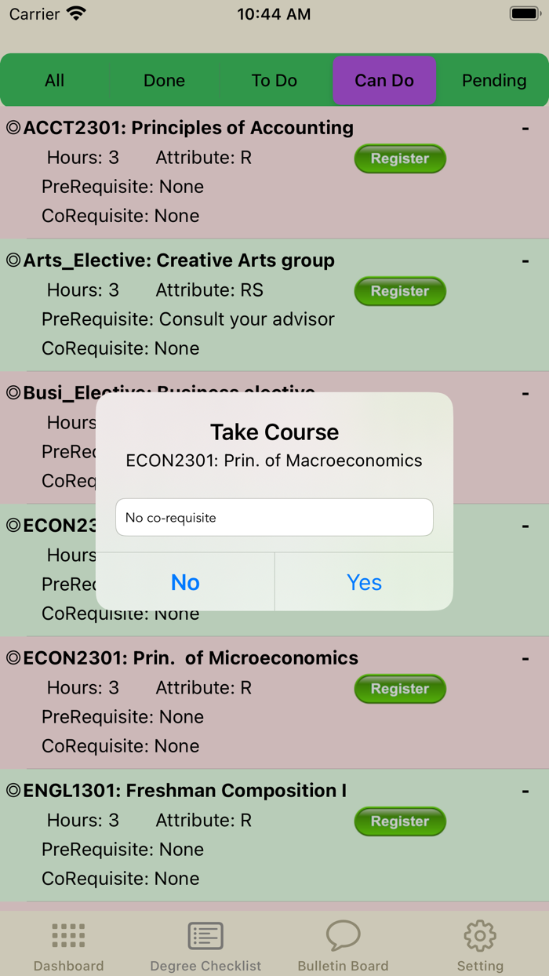Select the target icon beside ACCT2301
The height and width of the screenshot is (976, 549).
(14, 127)
